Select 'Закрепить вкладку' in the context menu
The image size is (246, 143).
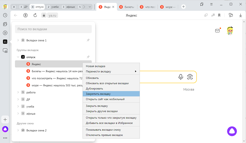(98, 94)
